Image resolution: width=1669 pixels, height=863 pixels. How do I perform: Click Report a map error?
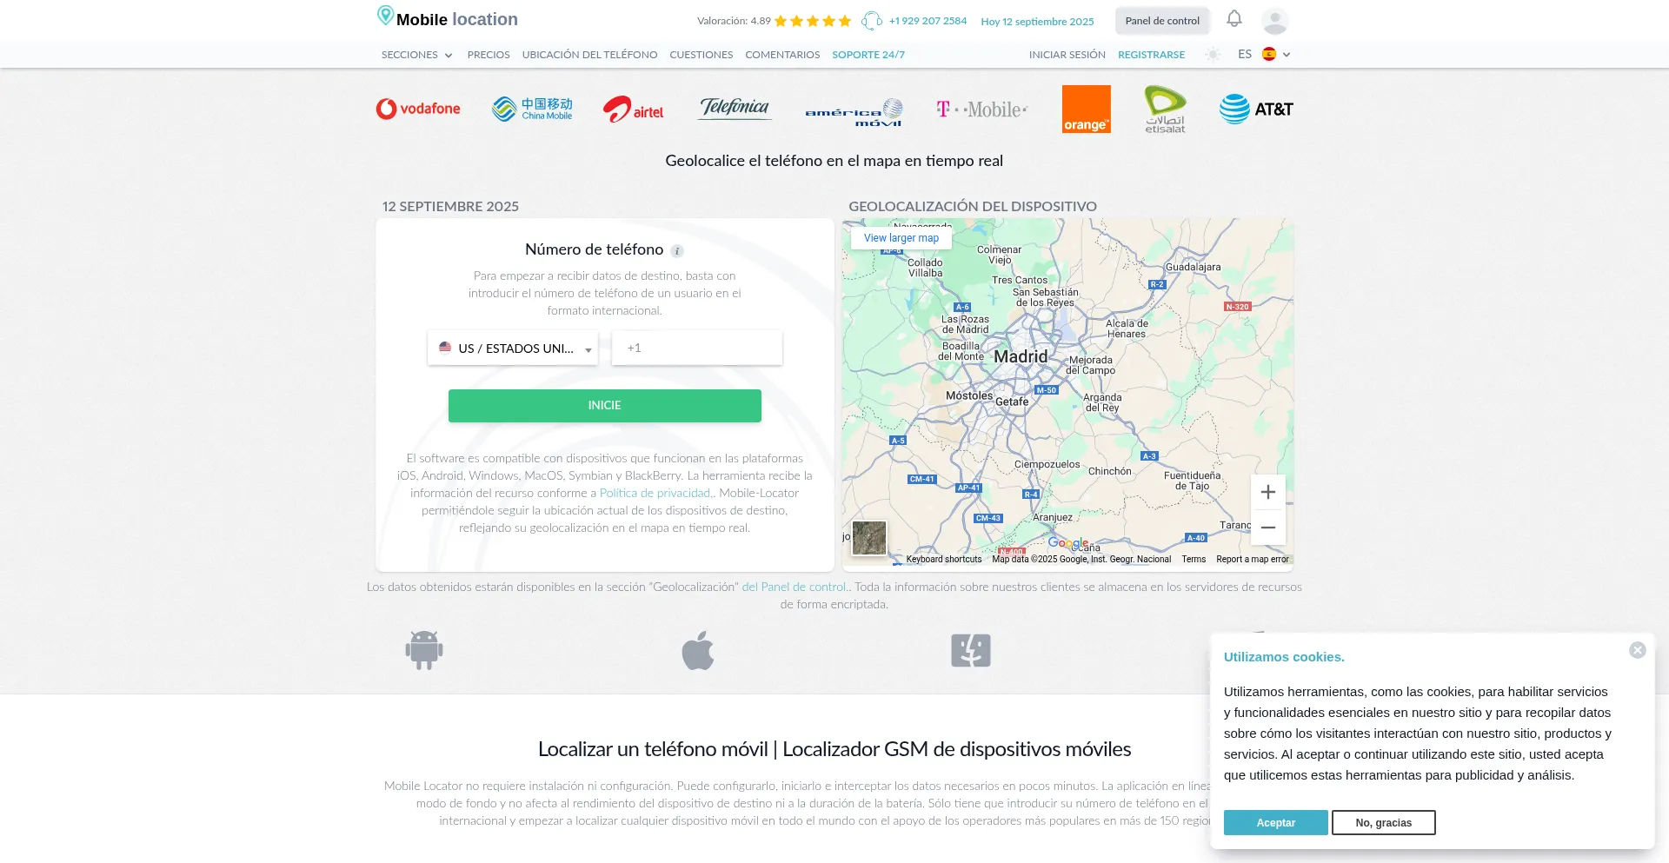[x=1253, y=559]
